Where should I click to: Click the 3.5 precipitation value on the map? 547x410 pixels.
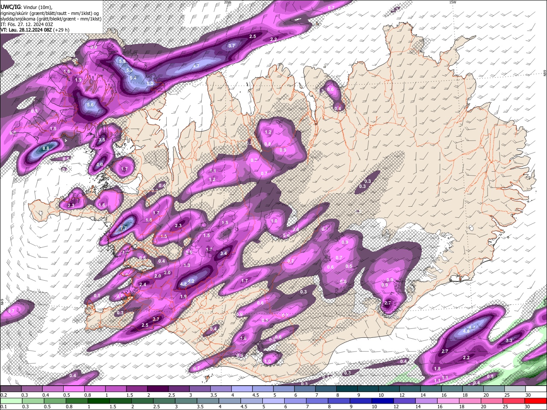coord(102,140)
